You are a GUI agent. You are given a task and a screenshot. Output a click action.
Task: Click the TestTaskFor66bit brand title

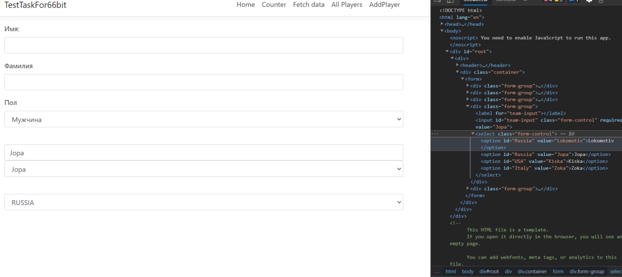(x=35, y=5)
